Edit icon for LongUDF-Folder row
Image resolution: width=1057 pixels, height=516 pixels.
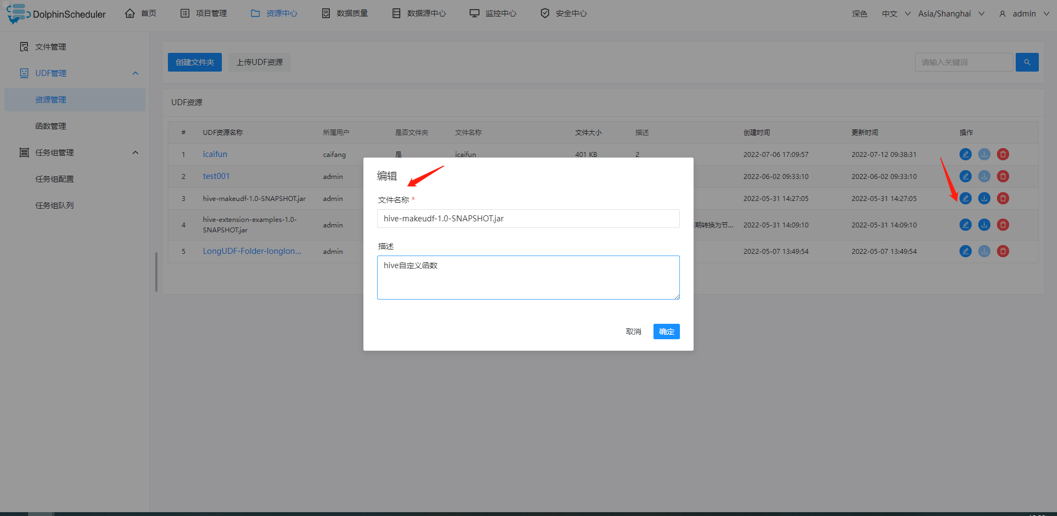(966, 251)
